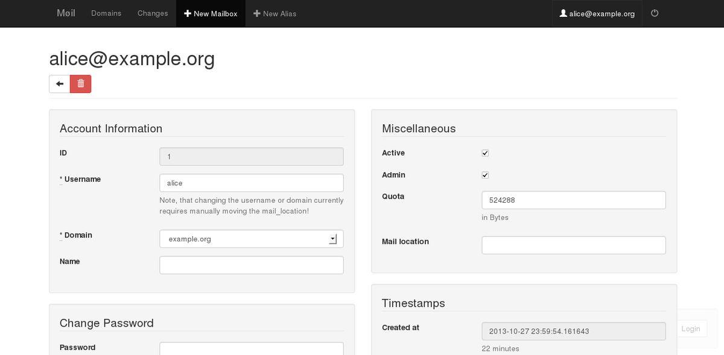
Task: Click the Created at timestamp field
Action: (x=573, y=331)
